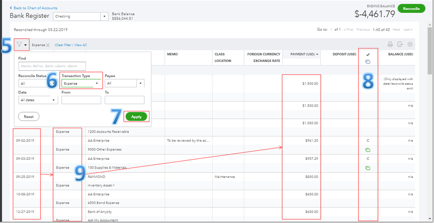Click the $1,000.00 payment amount
434x223 pixels.
311,123
